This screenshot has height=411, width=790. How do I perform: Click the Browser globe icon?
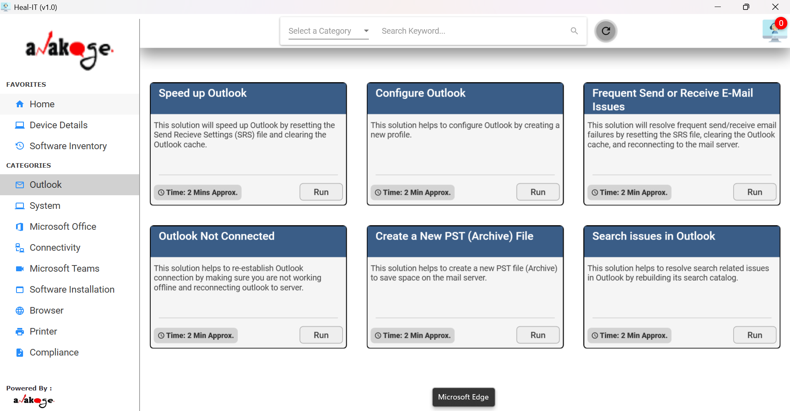(x=20, y=310)
